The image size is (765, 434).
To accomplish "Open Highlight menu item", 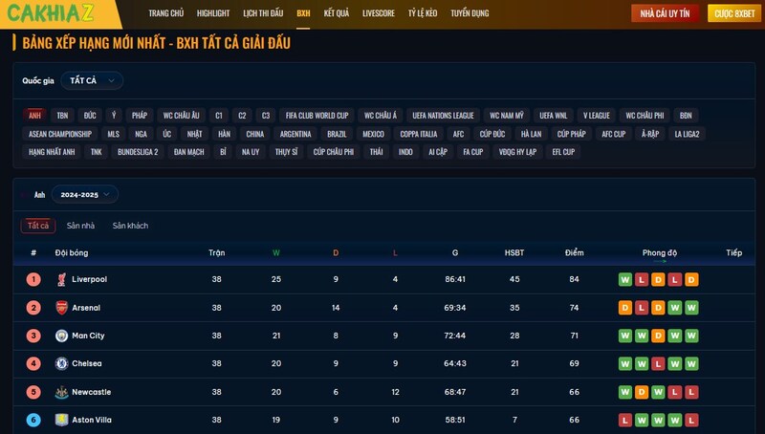I will tap(213, 13).
